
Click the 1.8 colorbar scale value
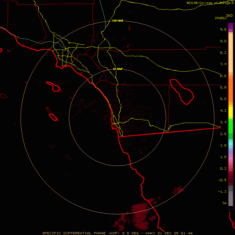223,145
